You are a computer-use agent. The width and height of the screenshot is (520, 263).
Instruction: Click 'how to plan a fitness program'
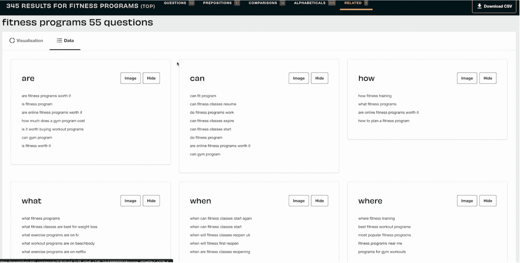(x=383, y=121)
